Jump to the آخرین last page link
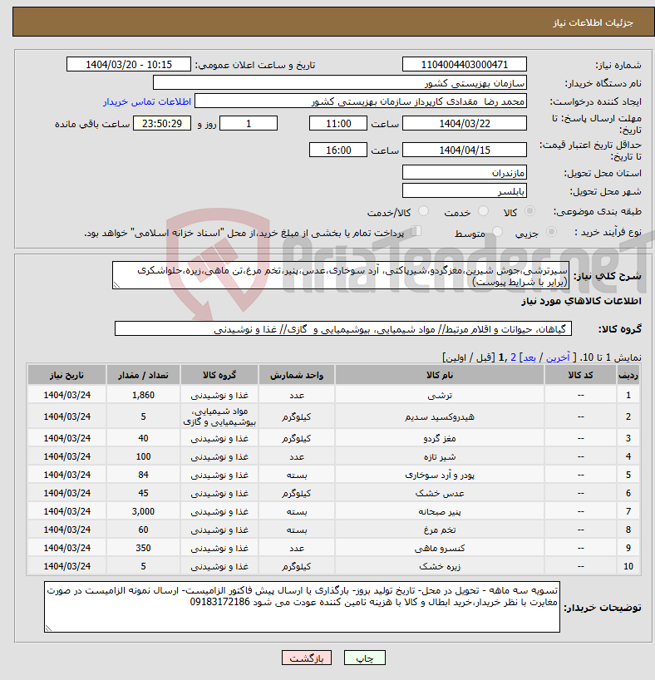655x680 pixels. click(x=558, y=357)
